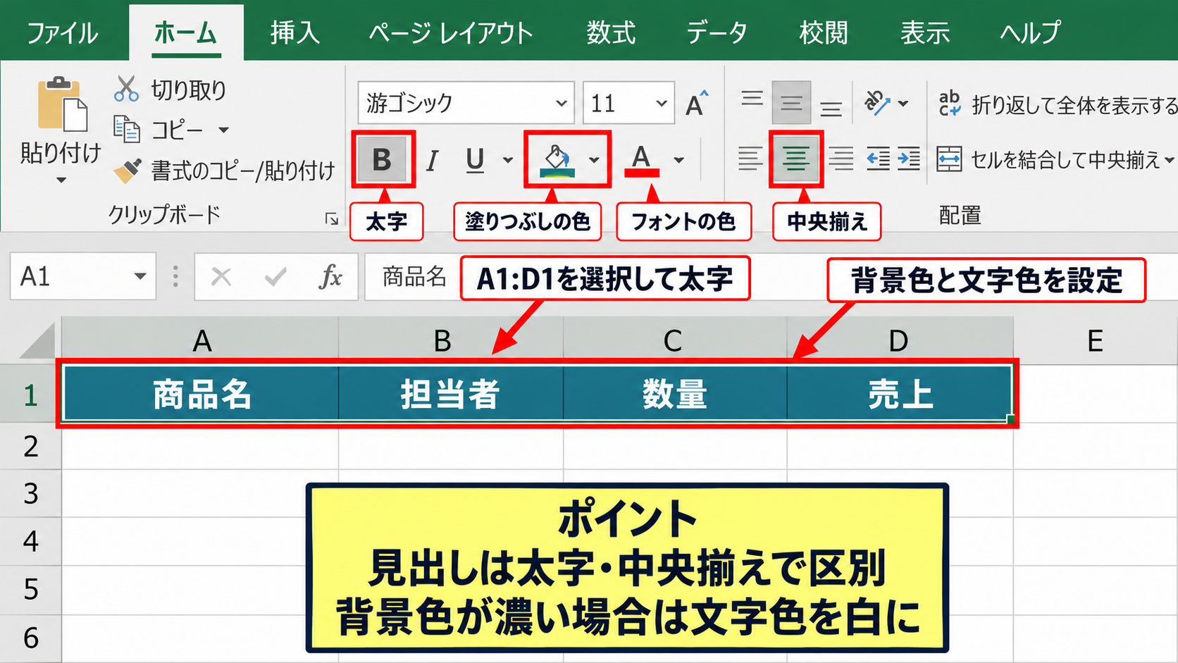This screenshot has height=663, width=1178.
Task: Click the Top Align icon
Action: click(752, 99)
